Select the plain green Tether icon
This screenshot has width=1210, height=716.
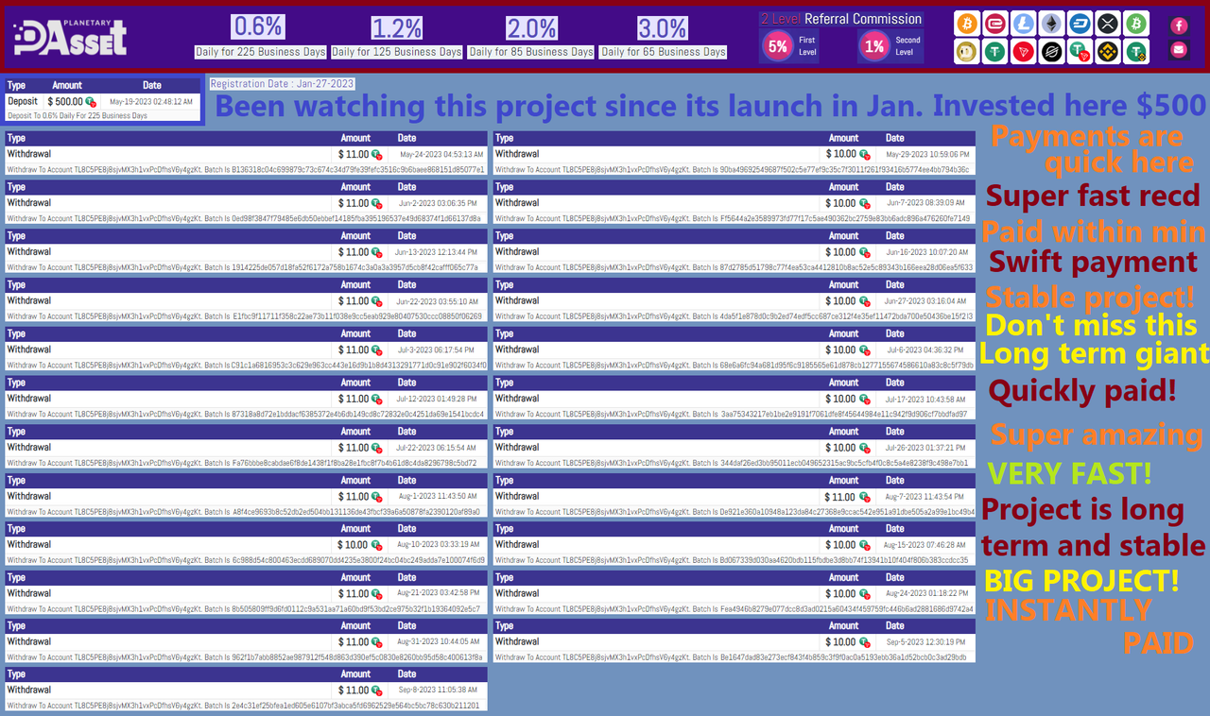pos(995,52)
